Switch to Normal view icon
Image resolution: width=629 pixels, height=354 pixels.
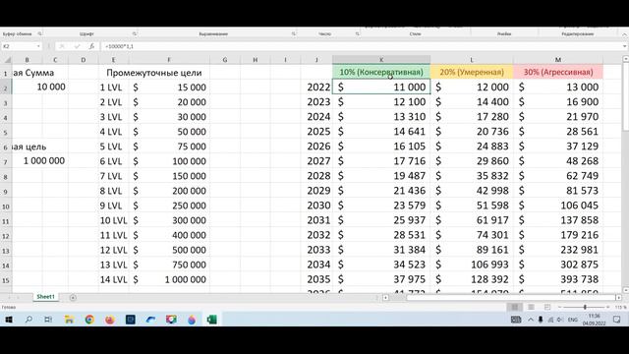[x=515, y=307]
